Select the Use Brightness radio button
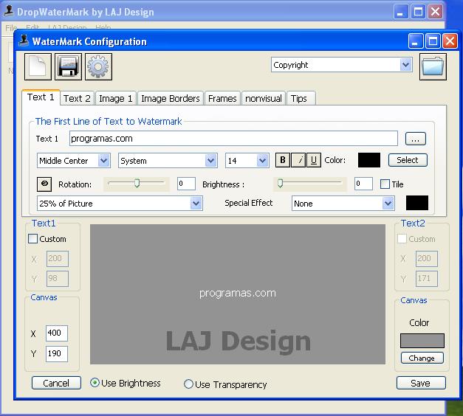 (95, 383)
